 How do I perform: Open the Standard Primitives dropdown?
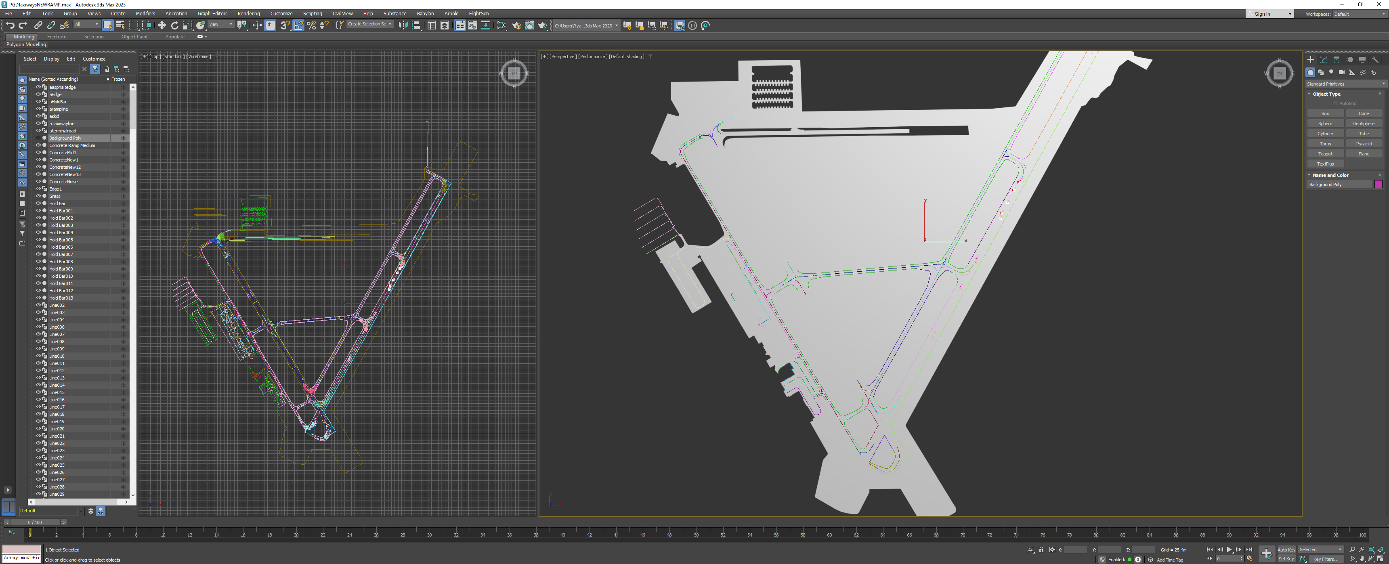click(x=1345, y=84)
